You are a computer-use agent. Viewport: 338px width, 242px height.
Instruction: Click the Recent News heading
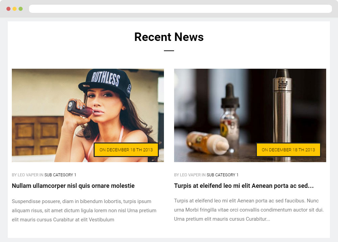[x=169, y=37]
